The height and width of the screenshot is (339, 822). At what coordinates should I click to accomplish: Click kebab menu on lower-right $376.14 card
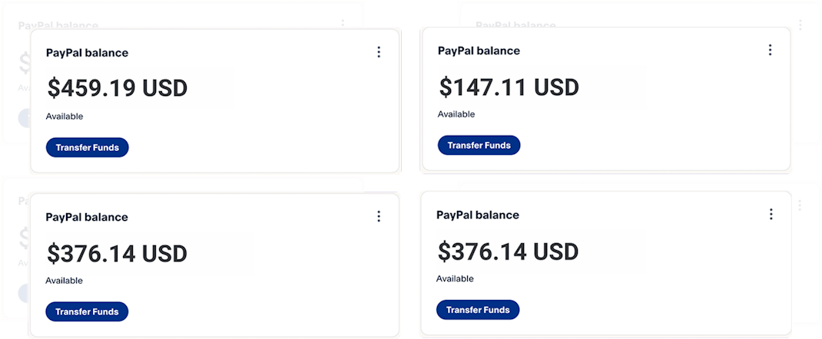coord(771,214)
